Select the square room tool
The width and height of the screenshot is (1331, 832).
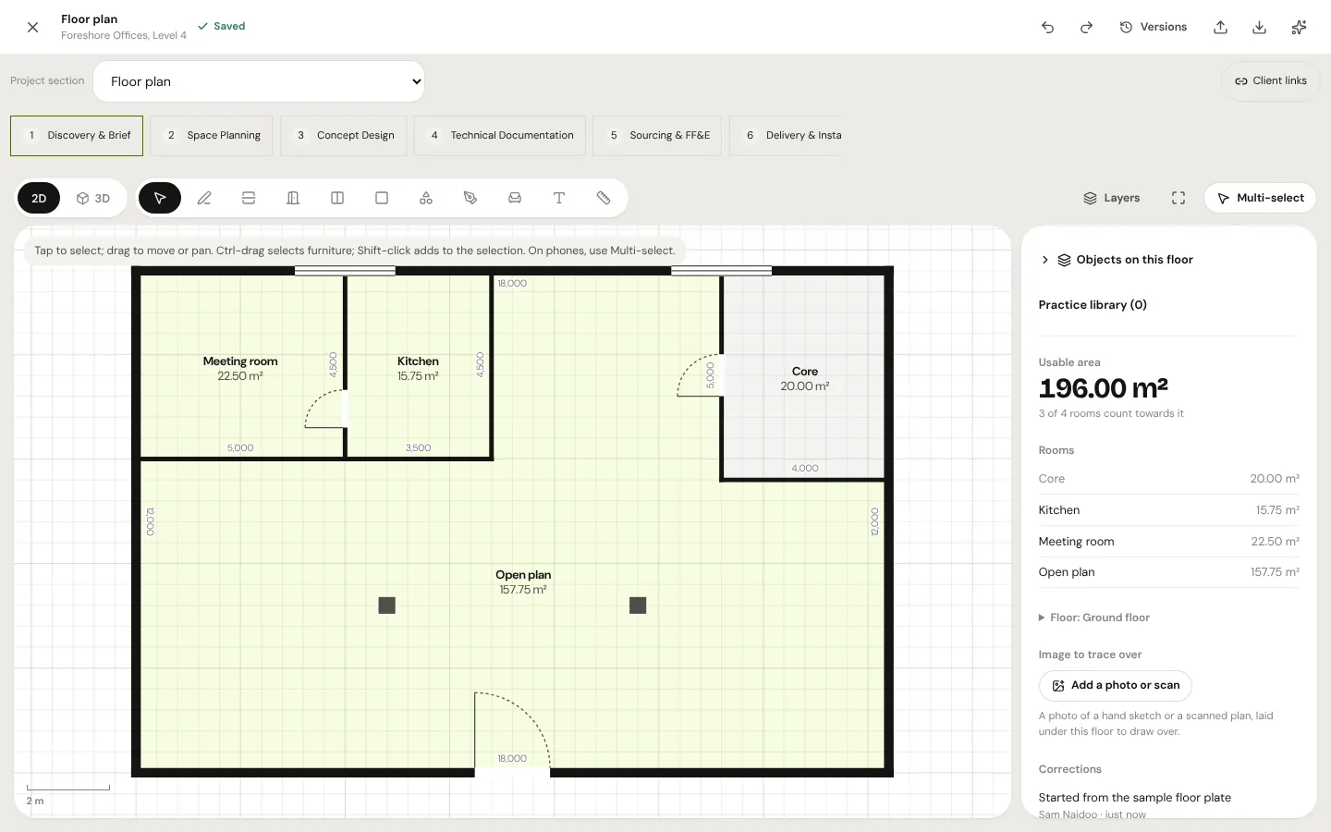(382, 198)
